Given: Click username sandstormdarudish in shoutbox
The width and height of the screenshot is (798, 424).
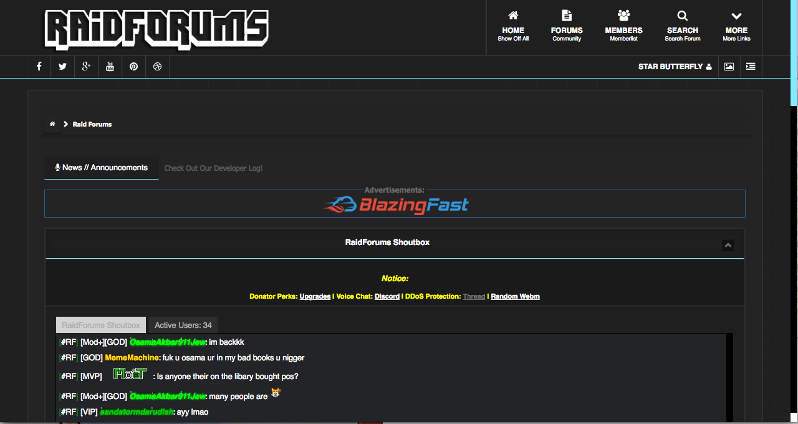Looking at the screenshot, I should 137,412.
